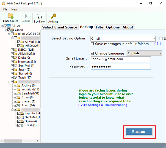Image resolution: width=166 pixels, height=148 pixels.
Task: Click the blue Backup button
Action: click(x=139, y=131)
